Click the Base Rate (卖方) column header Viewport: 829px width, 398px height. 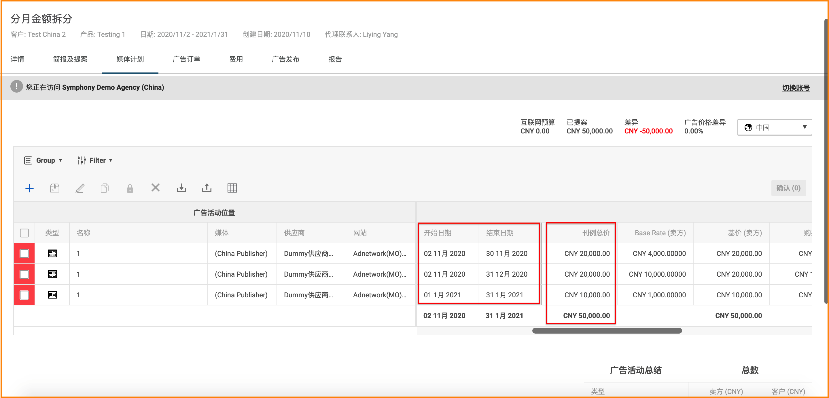point(655,233)
